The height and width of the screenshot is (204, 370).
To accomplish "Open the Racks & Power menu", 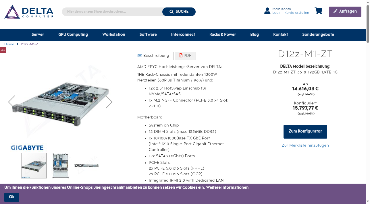I will point(223,34).
